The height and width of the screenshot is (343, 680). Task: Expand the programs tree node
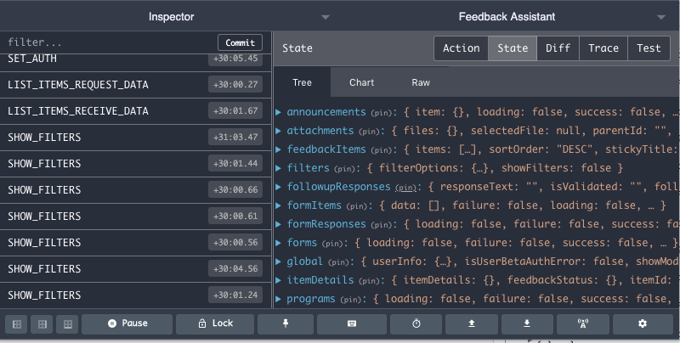[x=279, y=298]
